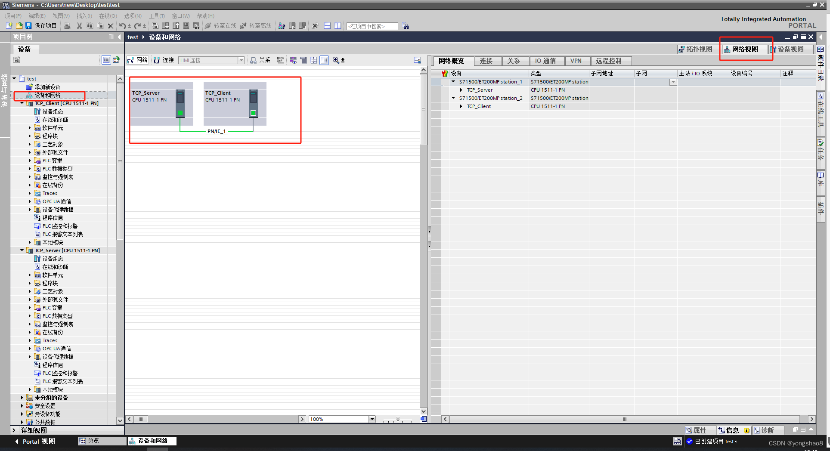
Task: Toggle the 关系 relations mode button
Action: [260, 60]
